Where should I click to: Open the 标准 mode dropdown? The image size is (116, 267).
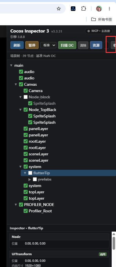pyautogui.click(x=48, y=45)
